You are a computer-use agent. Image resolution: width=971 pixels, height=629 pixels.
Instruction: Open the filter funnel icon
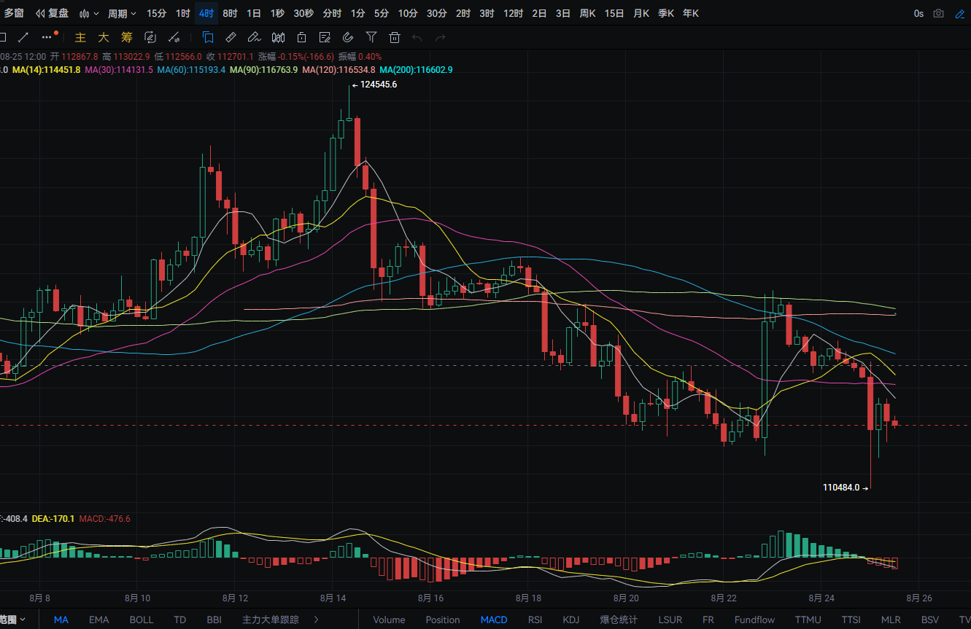pyautogui.click(x=371, y=37)
